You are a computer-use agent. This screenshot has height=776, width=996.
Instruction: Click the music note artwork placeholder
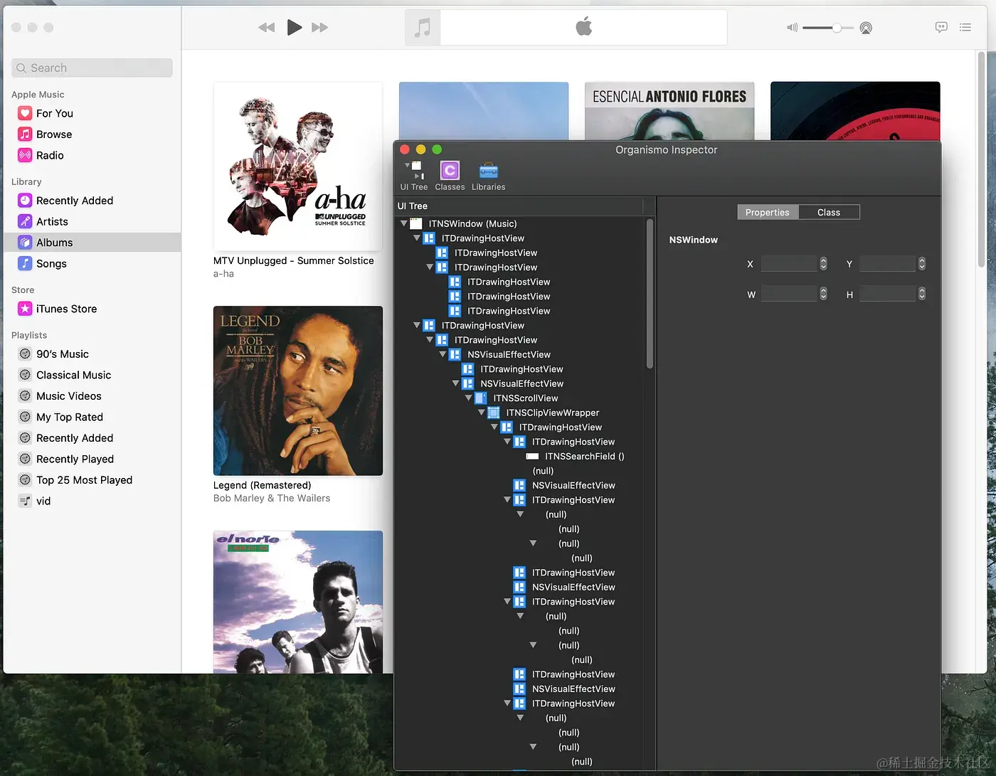point(423,28)
